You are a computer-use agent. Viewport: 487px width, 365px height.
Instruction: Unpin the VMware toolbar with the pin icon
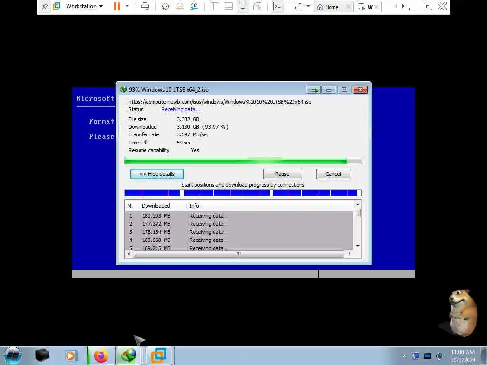[44, 7]
